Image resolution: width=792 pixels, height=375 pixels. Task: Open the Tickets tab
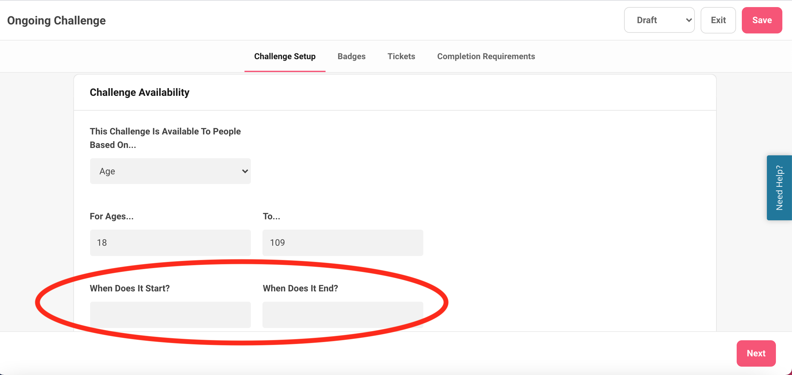(x=401, y=56)
